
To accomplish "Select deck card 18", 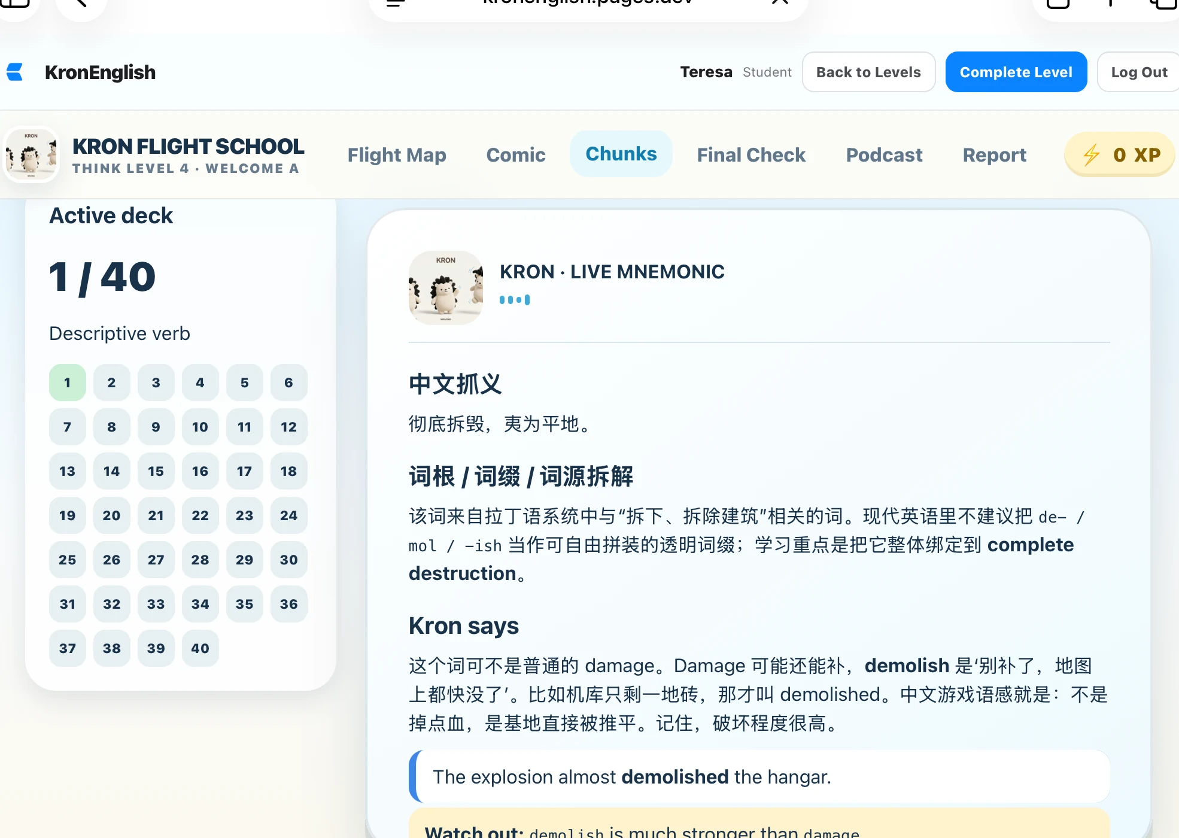I will point(289,471).
